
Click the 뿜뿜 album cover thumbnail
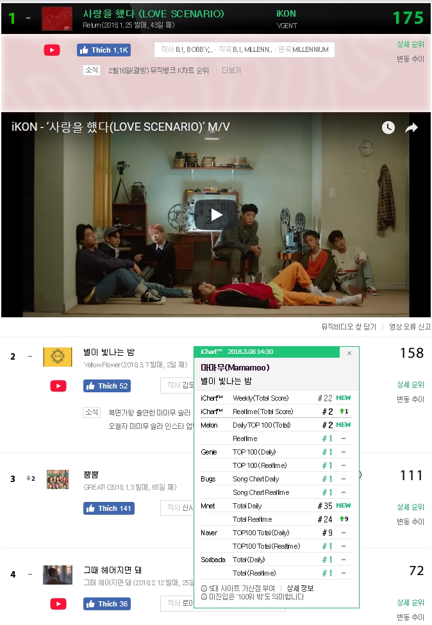click(58, 479)
